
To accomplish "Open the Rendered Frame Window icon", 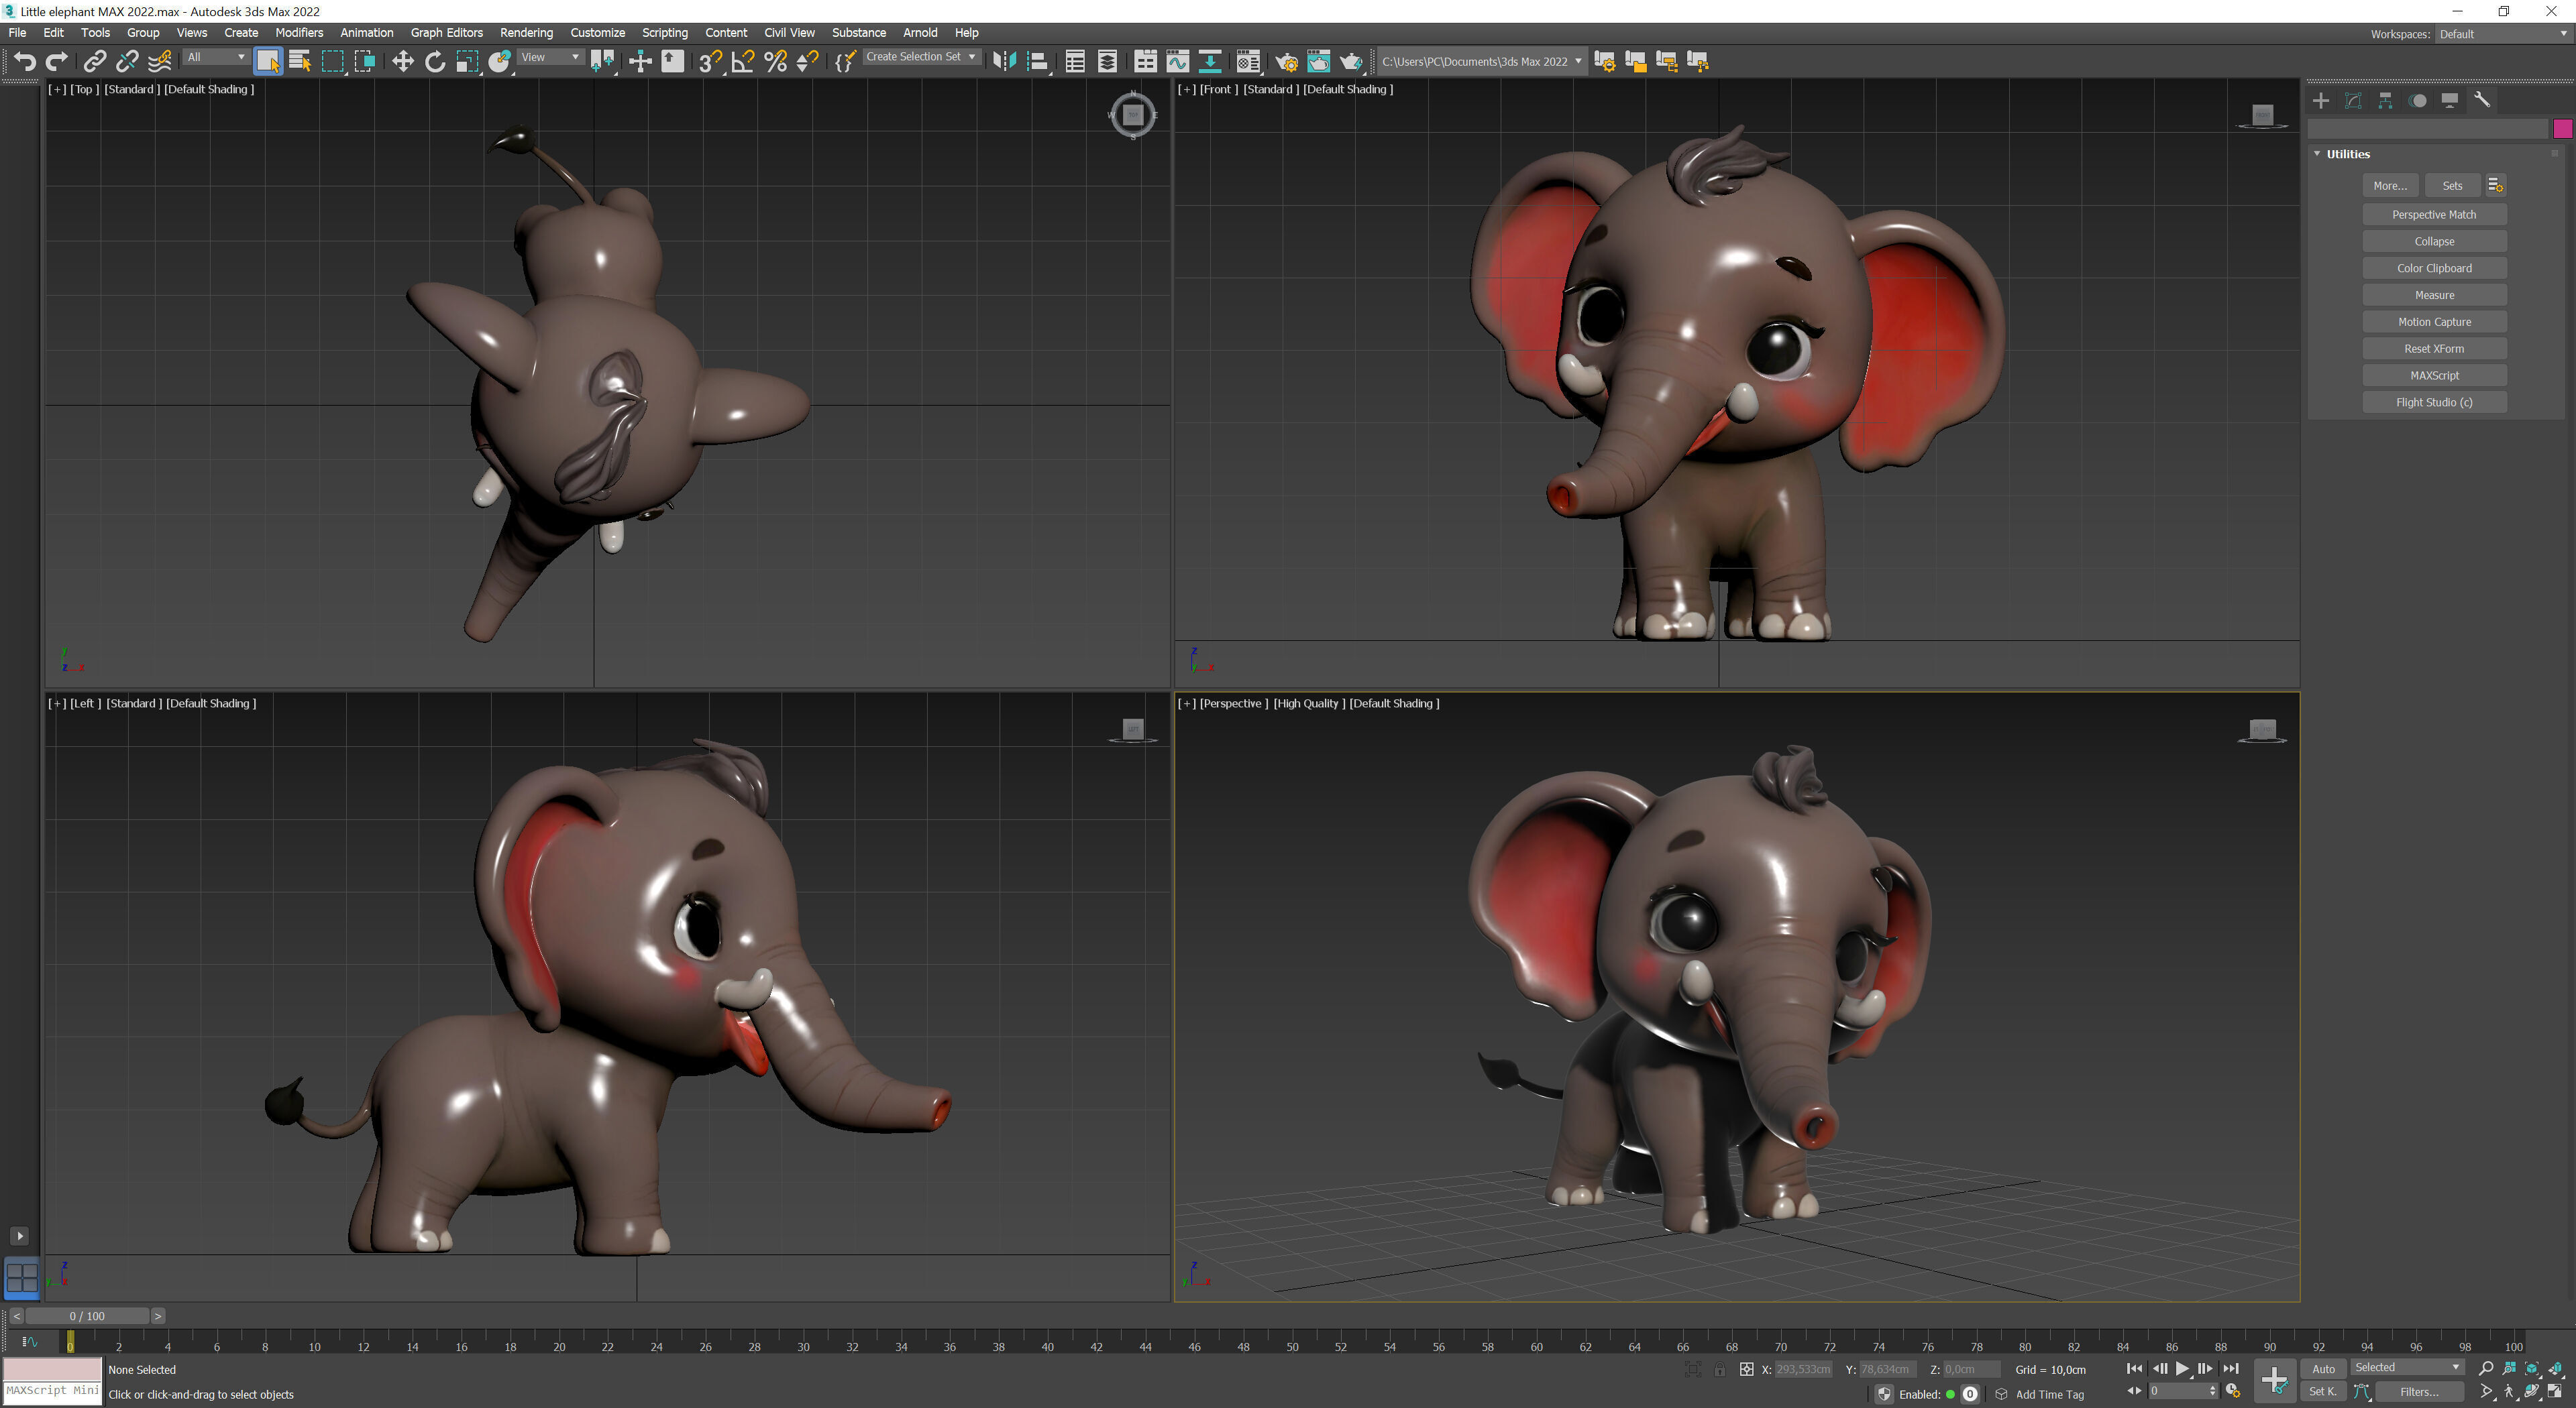I will tap(1319, 62).
